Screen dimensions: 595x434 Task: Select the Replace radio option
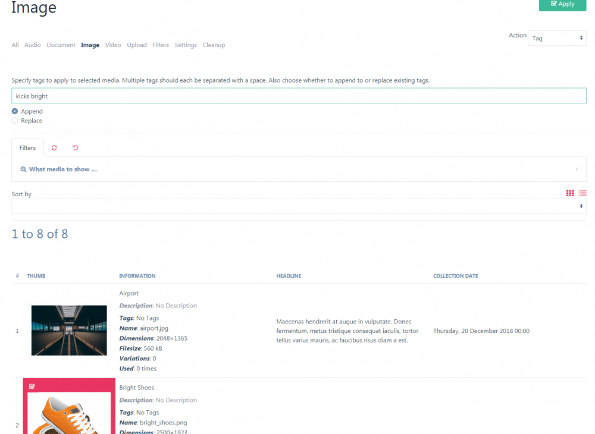click(14, 120)
